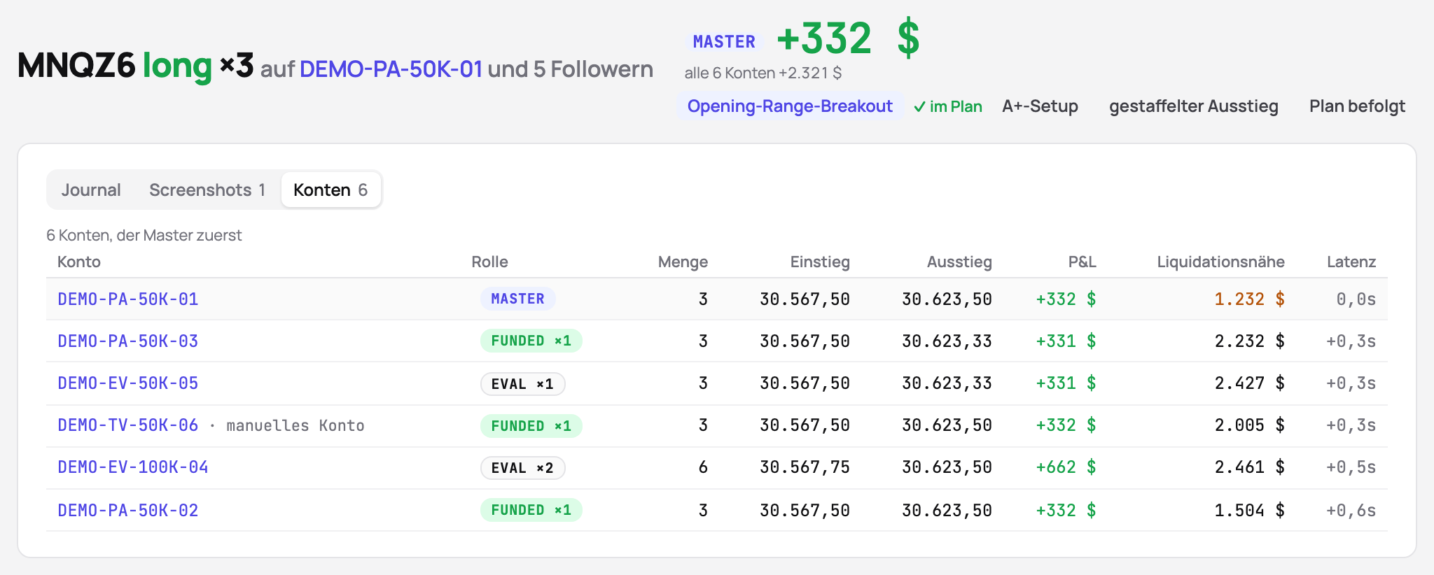This screenshot has width=1434, height=575.
Task: Click the MASTER badge beside +332 $
Action: (x=724, y=42)
